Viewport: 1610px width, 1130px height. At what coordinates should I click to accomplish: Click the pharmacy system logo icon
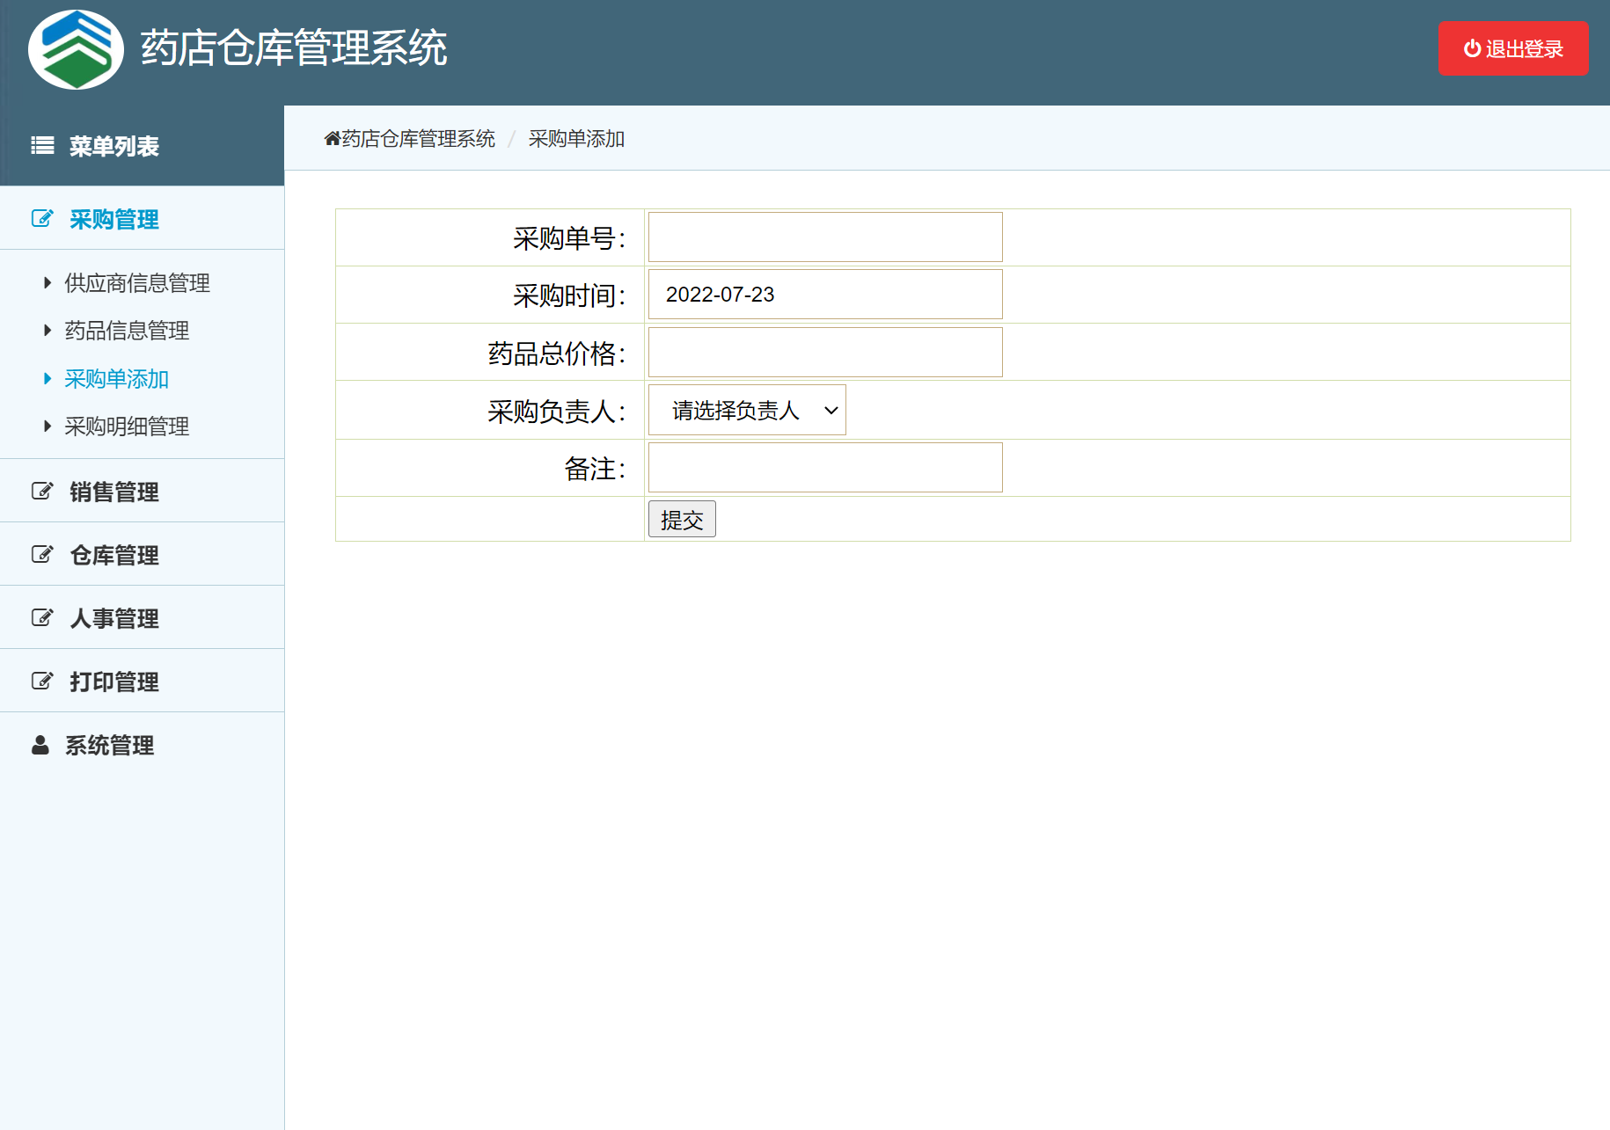(x=76, y=49)
